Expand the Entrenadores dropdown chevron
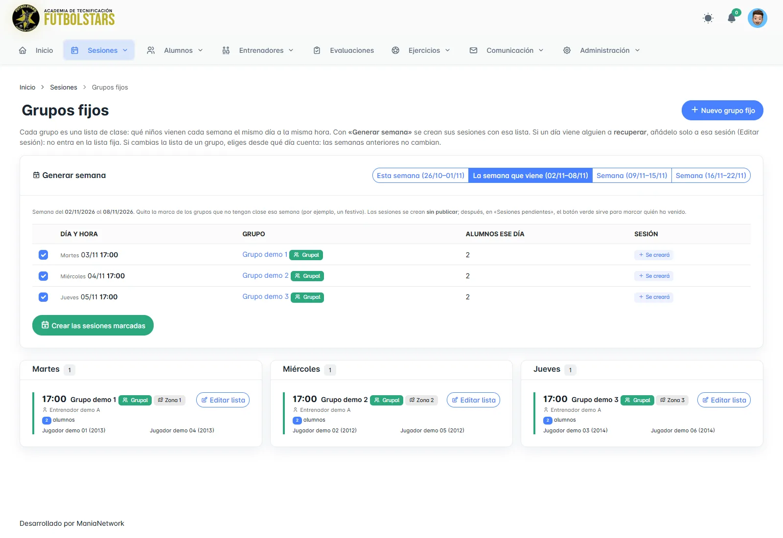Screen dimensions: 783x538 [291, 50]
